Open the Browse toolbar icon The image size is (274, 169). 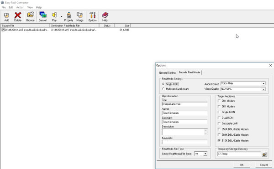[x=31, y=15]
